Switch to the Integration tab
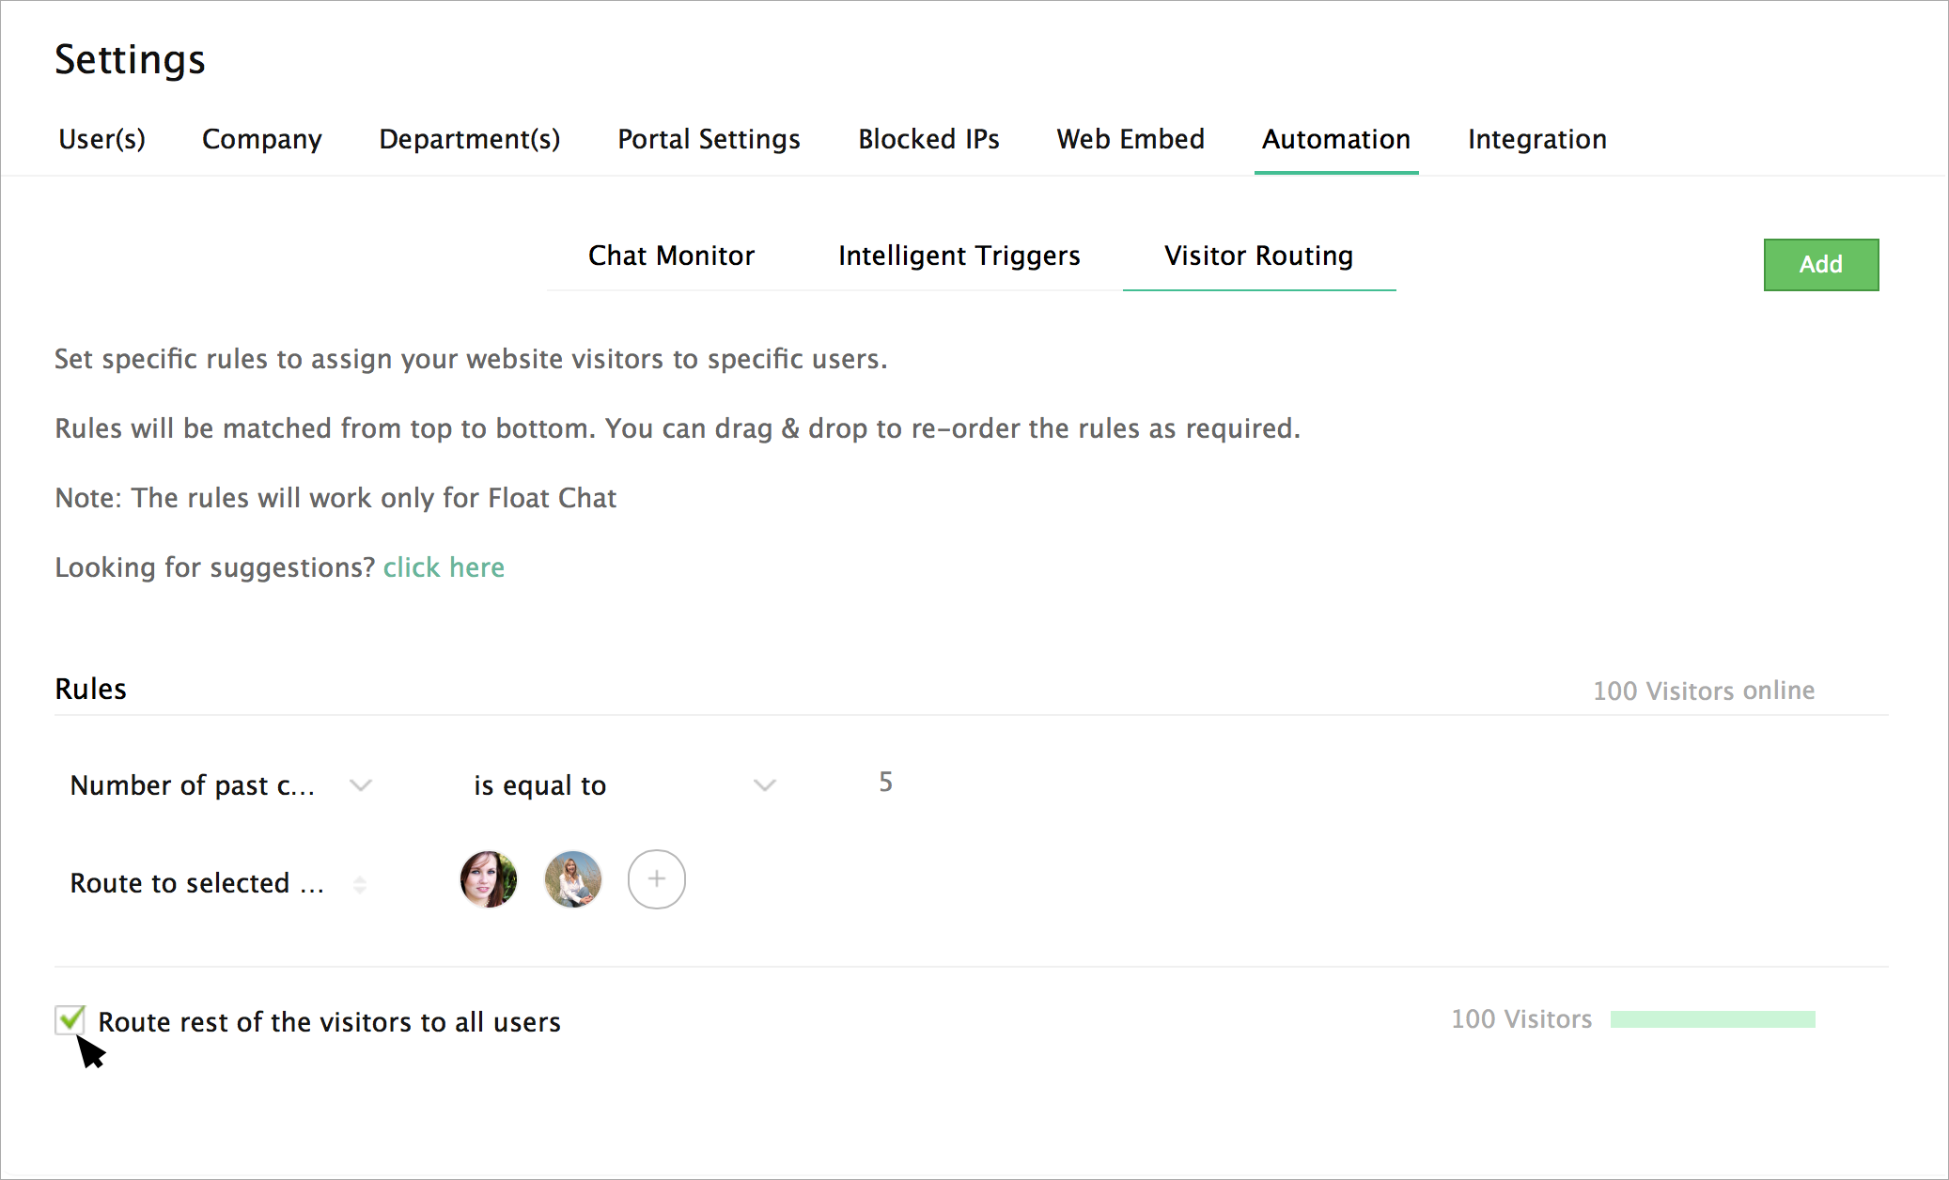This screenshot has width=1949, height=1180. tap(1536, 139)
